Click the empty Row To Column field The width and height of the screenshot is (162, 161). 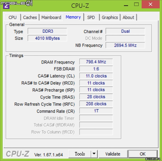[96, 132]
